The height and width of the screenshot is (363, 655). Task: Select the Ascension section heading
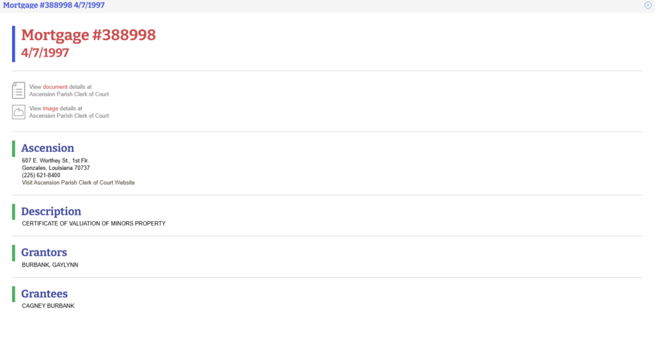point(47,148)
